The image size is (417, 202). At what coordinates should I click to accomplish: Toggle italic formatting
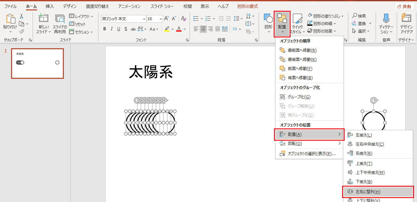coord(111,29)
